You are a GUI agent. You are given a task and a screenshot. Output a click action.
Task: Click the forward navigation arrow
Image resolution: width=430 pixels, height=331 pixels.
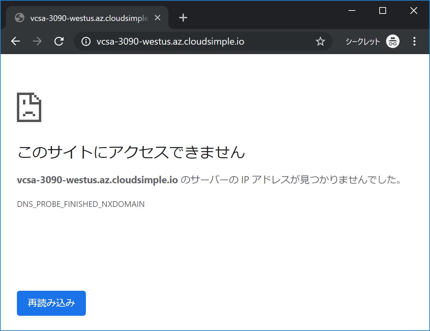point(37,41)
